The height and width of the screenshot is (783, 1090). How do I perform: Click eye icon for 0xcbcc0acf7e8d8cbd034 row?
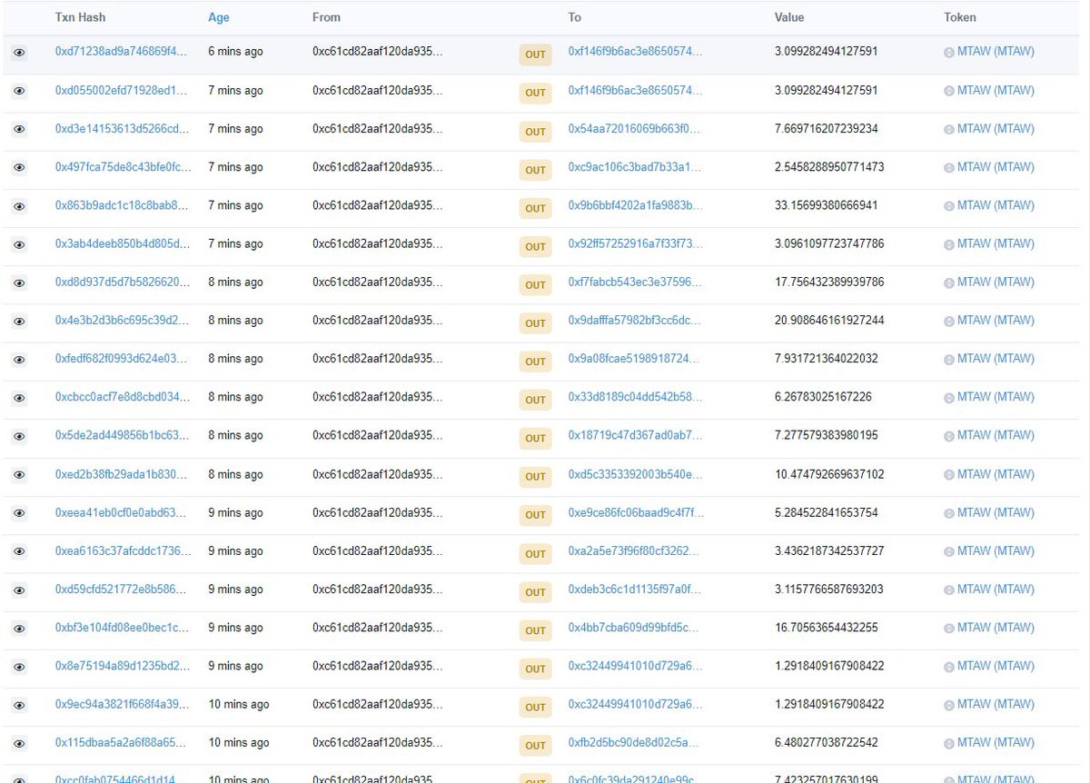click(x=19, y=398)
